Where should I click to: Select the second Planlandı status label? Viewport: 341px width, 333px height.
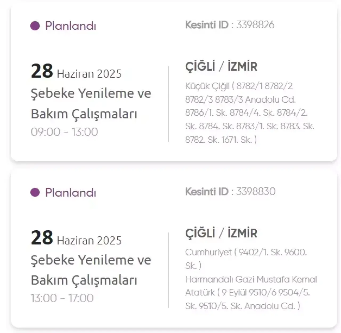pyautogui.click(x=71, y=192)
